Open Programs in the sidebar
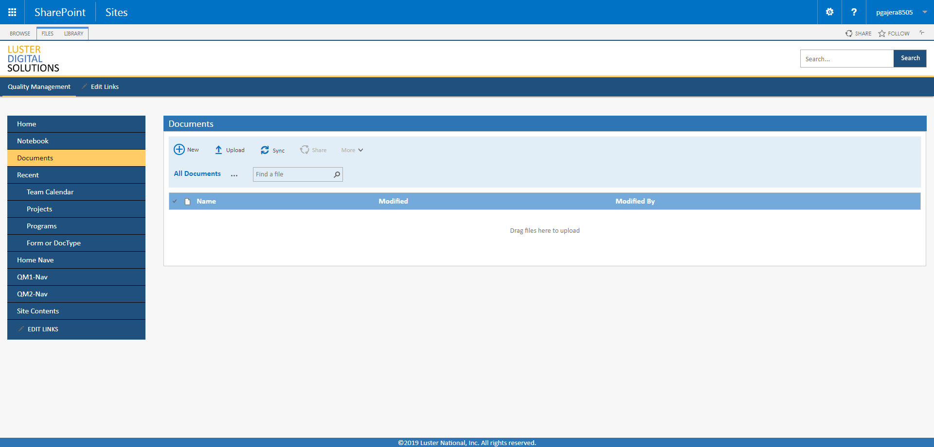934x447 pixels. click(76, 226)
